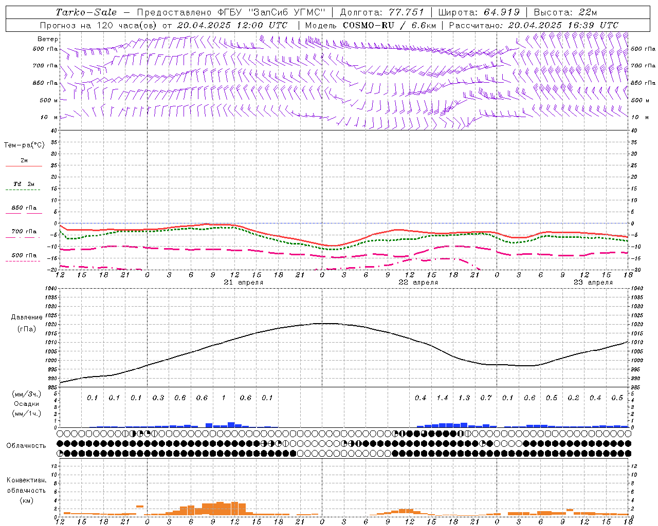Click the Конвективн. convective cloud label
658x526 pixels.
click(27, 480)
